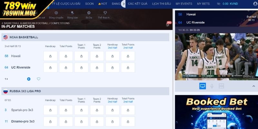Open the TỶ LỆ CƯỢC ƯU ĐÃI tab
The width and height of the screenshot is (258, 129).
[x=66, y=4]
